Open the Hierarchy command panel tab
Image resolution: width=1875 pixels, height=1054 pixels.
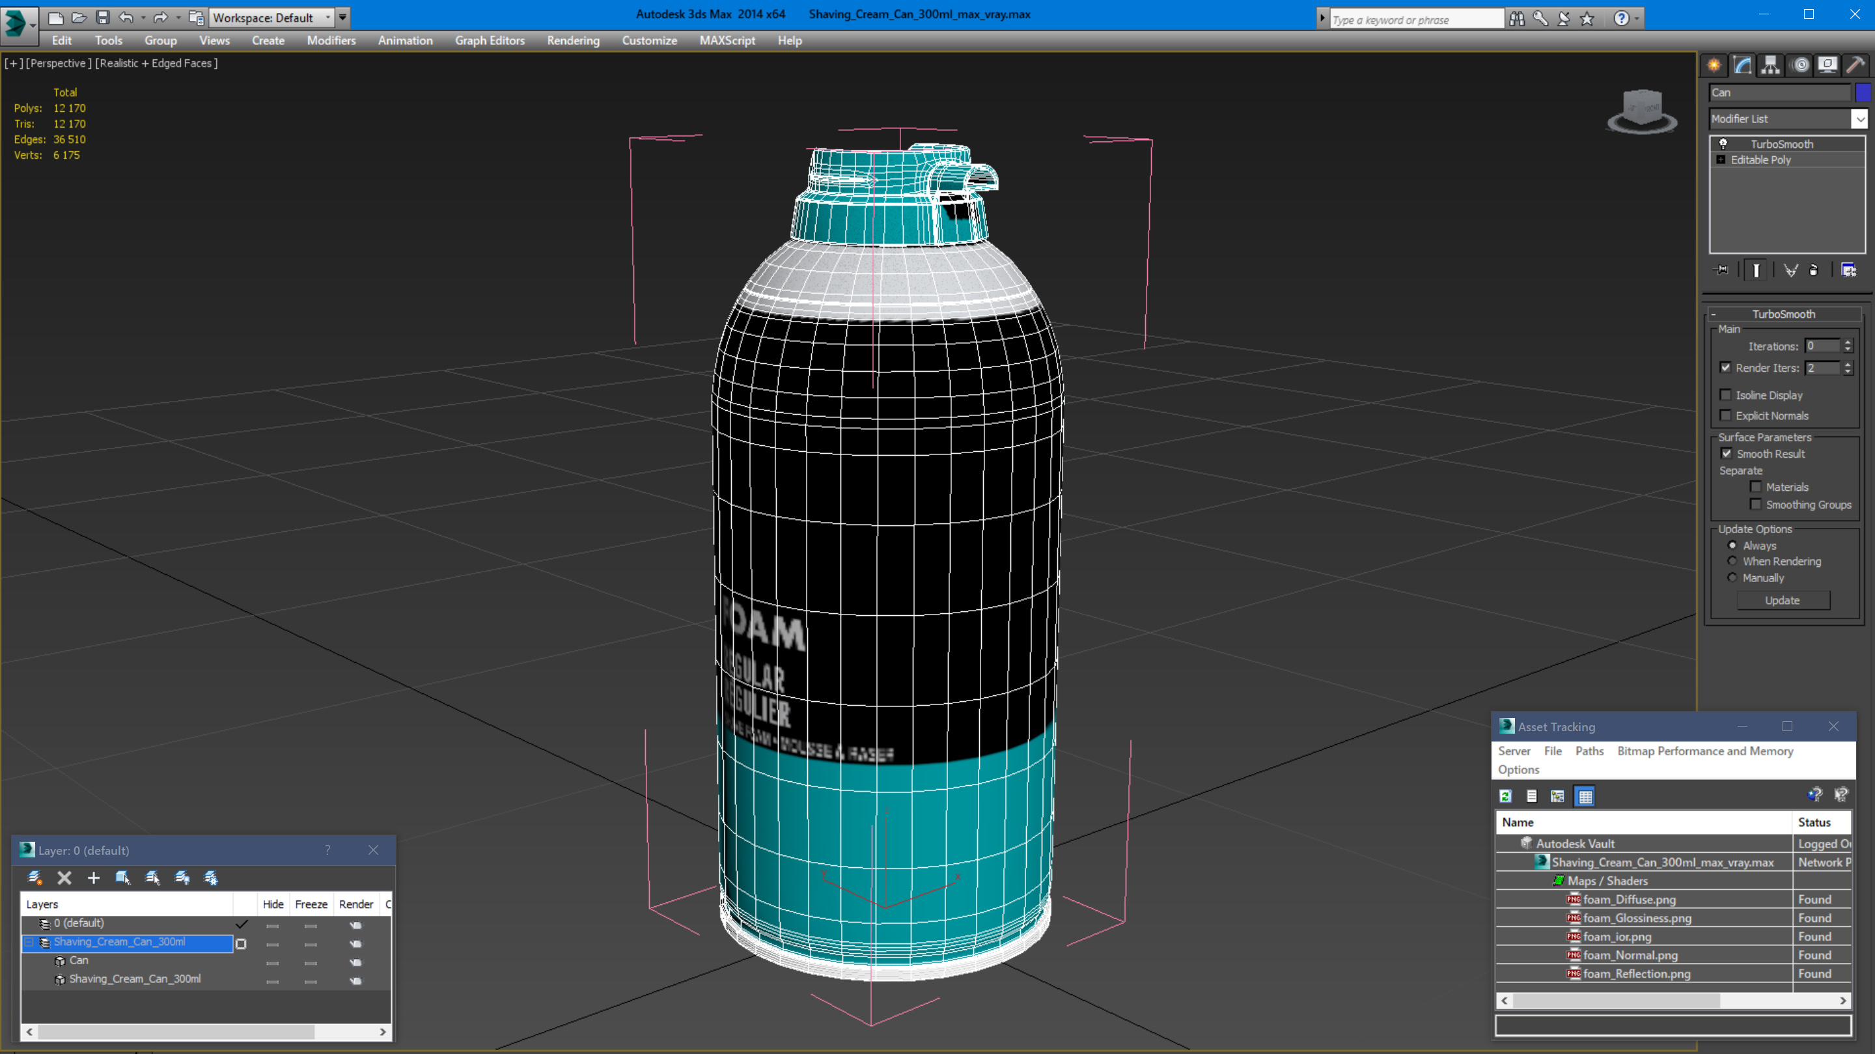pyautogui.click(x=1771, y=66)
